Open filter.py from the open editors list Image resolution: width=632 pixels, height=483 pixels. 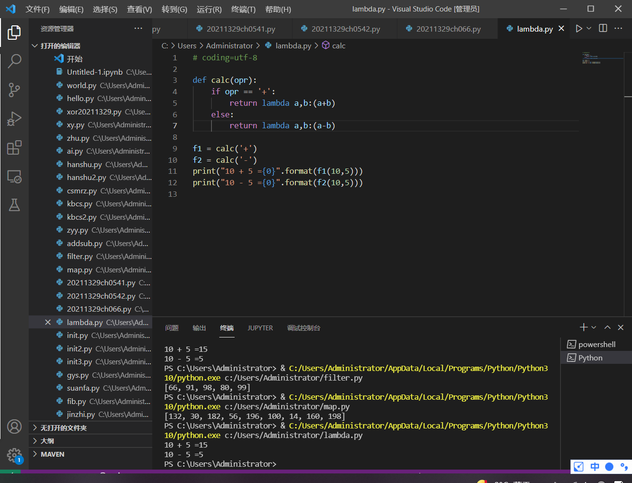click(79, 257)
